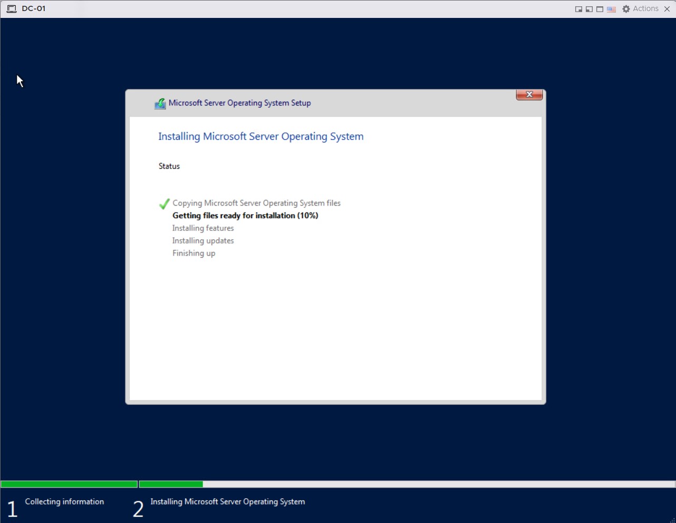
Task: Click the 'Collecting information' step label
Action: click(64, 501)
